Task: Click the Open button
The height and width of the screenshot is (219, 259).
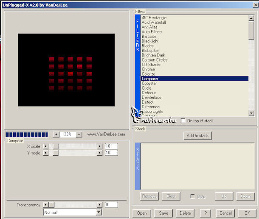Action: [142, 213]
